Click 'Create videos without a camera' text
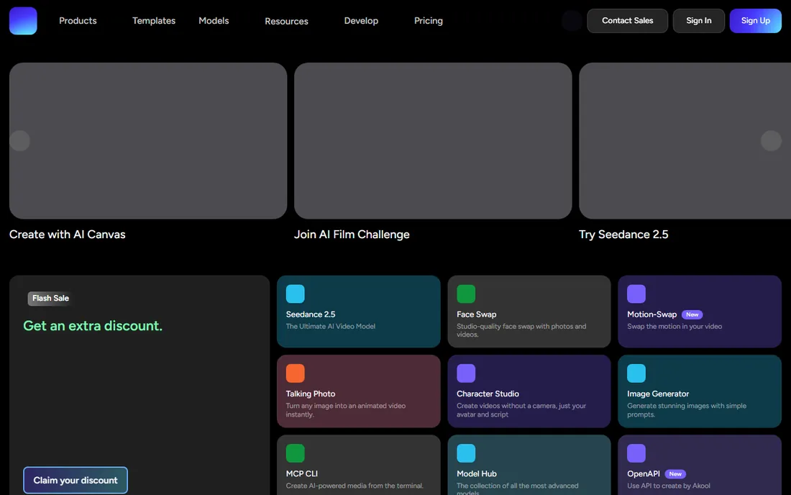 click(521, 410)
